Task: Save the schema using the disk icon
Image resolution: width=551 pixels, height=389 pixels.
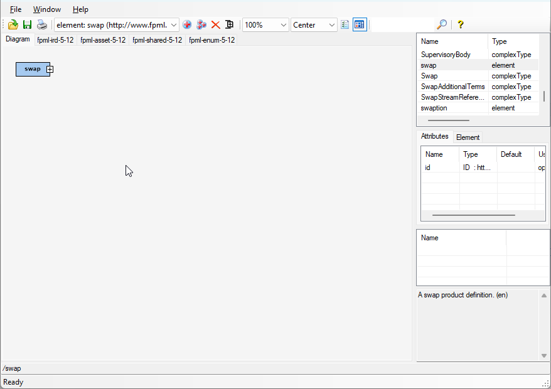Action: pos(27,24)
